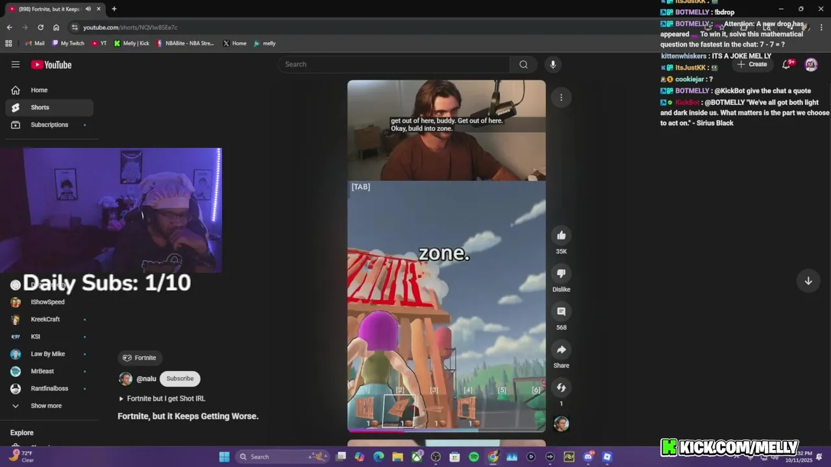This screenshot has width=831, height=467.
Task: Open KreekCraft subscription channel
Action: (49, 319)
